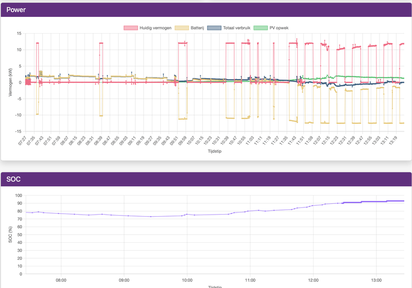Click the 15 value on Power y-axis

(19, 33)
